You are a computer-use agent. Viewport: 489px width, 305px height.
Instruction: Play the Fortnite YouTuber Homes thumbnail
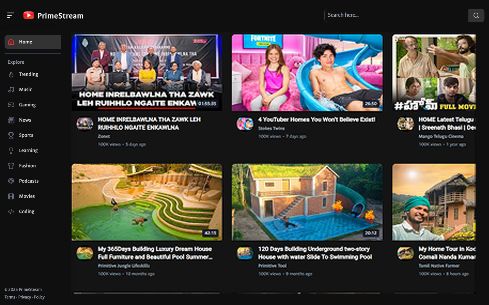[307, 73]
